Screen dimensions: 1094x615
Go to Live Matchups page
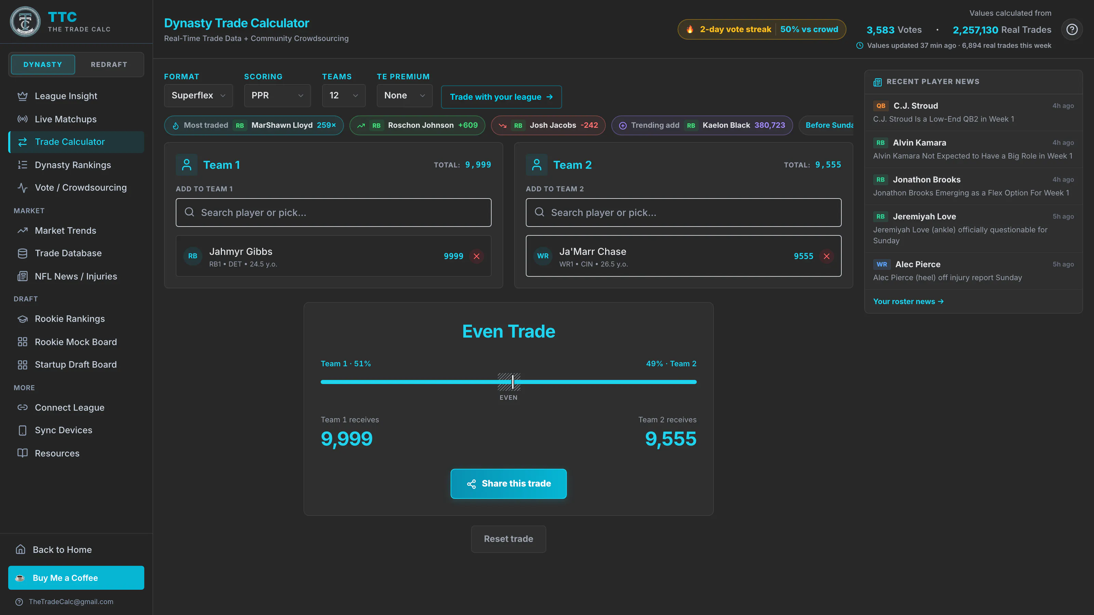[x=76, y=119]
